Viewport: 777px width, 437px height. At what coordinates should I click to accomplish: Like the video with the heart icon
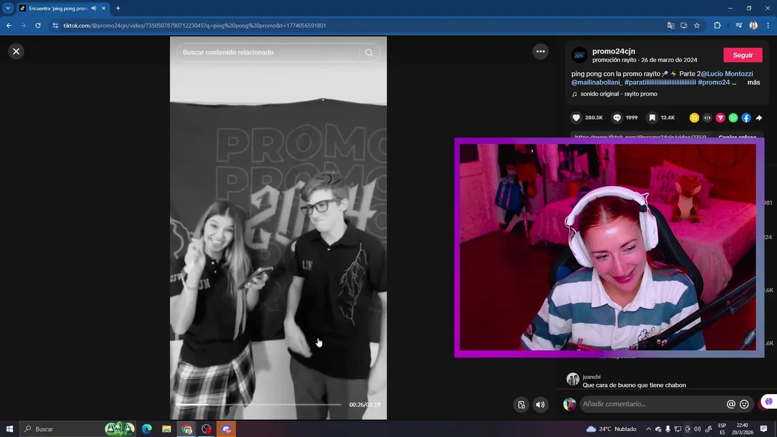coord(576,118)
